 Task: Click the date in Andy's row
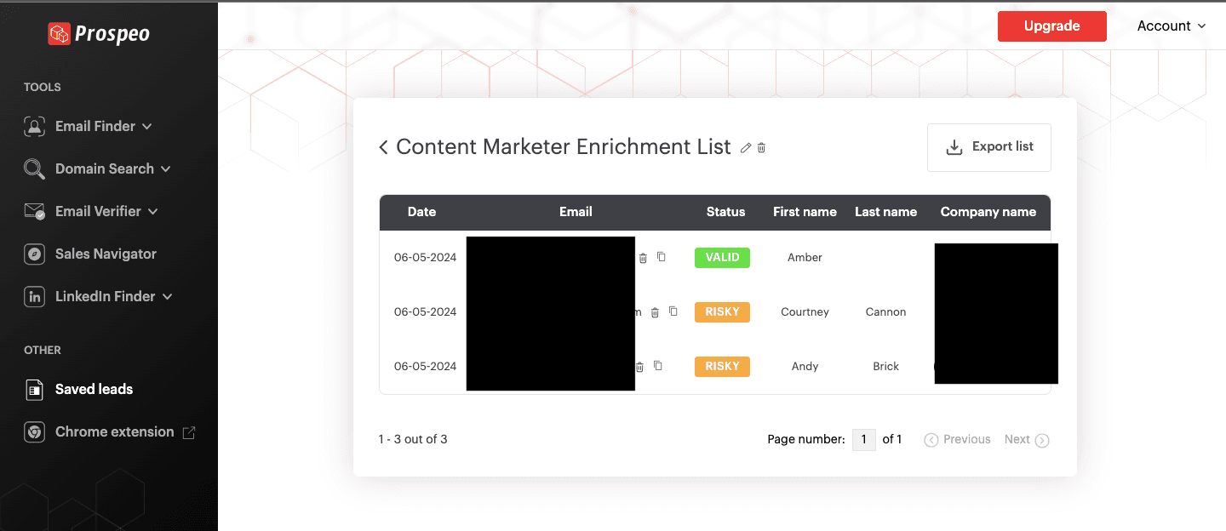425,366
